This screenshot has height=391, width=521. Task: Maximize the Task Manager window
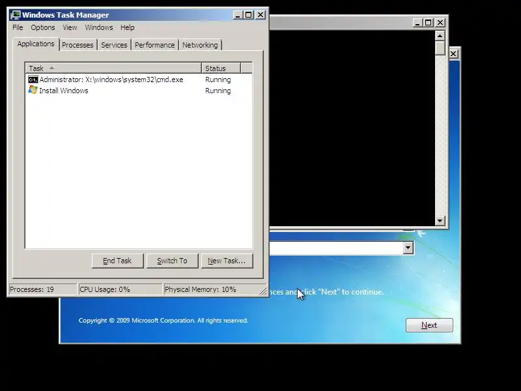[x=249, y=15]
